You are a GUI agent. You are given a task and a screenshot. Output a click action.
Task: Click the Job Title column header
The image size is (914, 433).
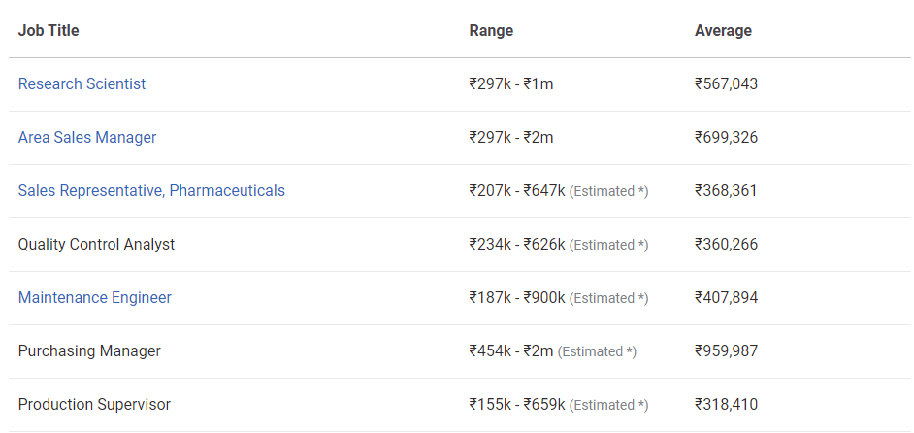49,30
